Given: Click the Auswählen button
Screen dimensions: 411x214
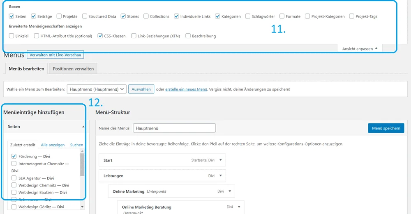Looking at the screenshot, I should click(141, 89).
